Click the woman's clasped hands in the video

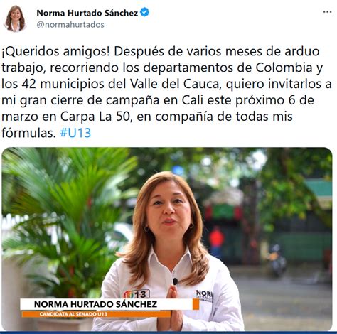(x=174, y=307)
